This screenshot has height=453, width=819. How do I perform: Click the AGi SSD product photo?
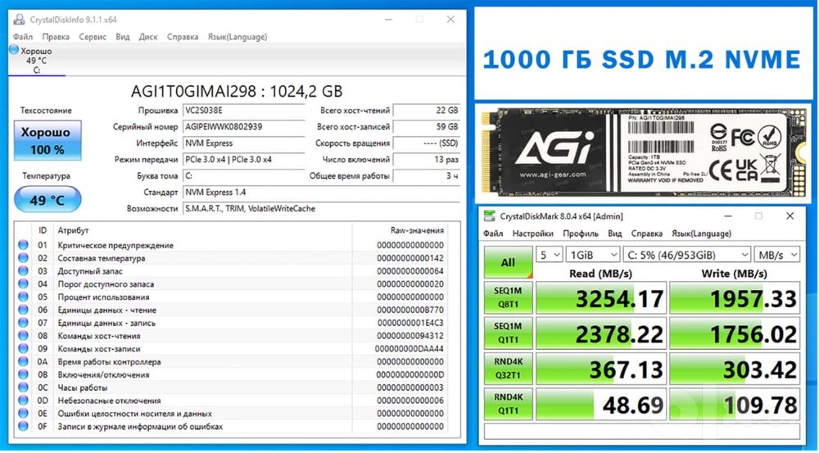(x=644, y=152)
